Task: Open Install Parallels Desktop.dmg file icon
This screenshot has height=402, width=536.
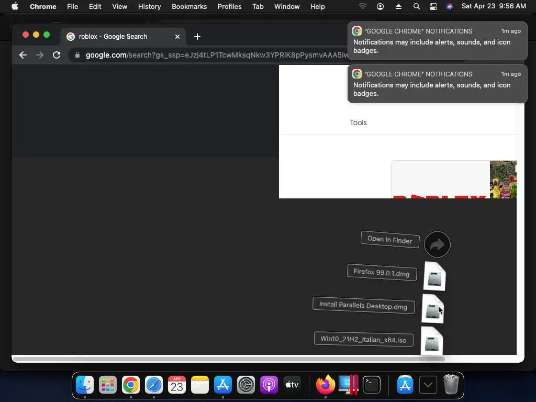Action: click(433, 309)
